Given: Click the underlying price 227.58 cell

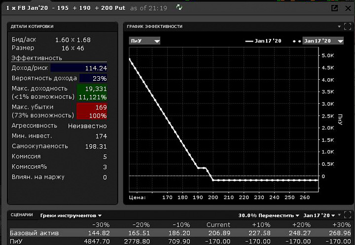Looking at the screenshot, I should point(259,233).
